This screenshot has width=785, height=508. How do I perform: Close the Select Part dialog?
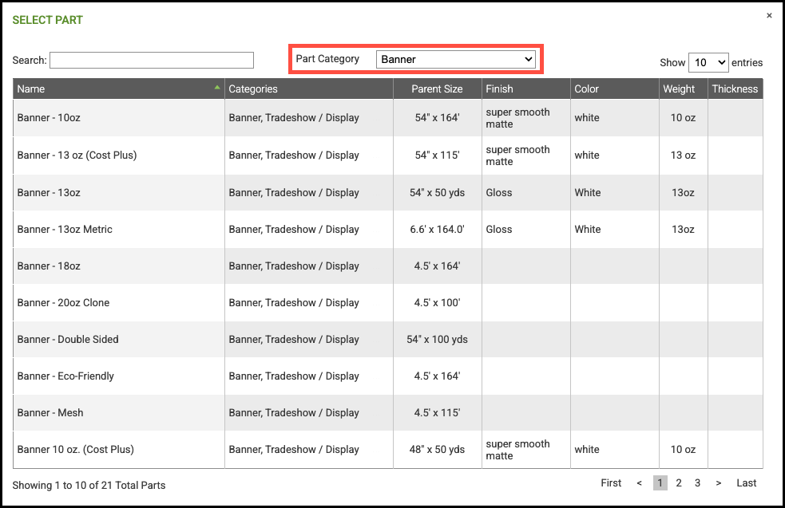coord(769,15)
